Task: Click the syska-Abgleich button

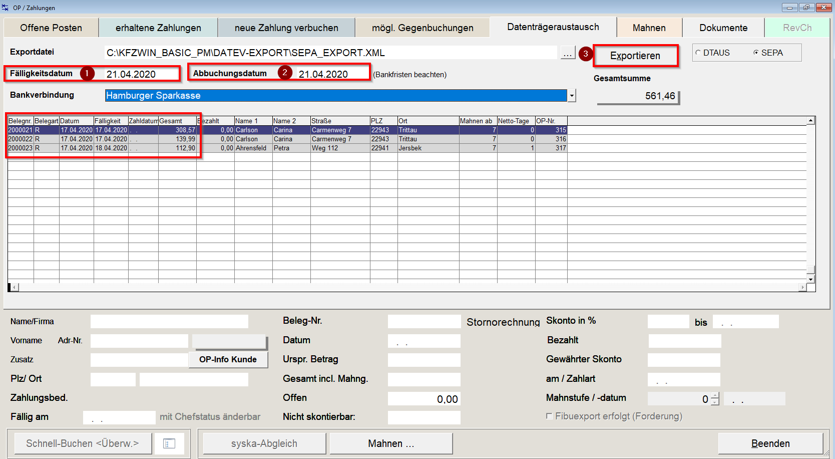Action: click(264, 443)
